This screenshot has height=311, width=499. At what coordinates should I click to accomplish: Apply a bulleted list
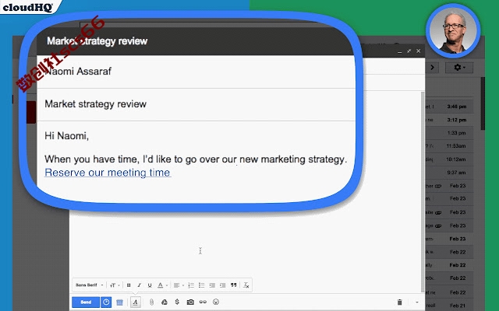201,285
